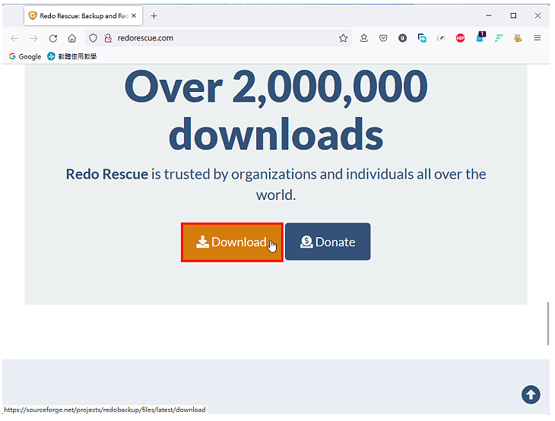Screen dimensions: 555x421
Task: Open a new browser tab
Action: pos(154,16)
